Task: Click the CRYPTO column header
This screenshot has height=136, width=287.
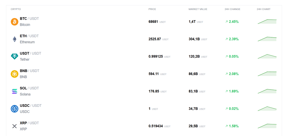Action: 16,9
